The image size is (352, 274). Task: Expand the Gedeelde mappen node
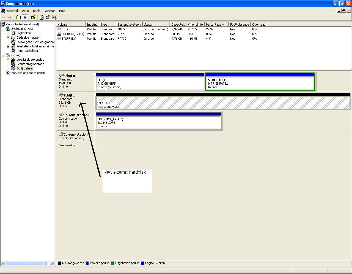8,37
